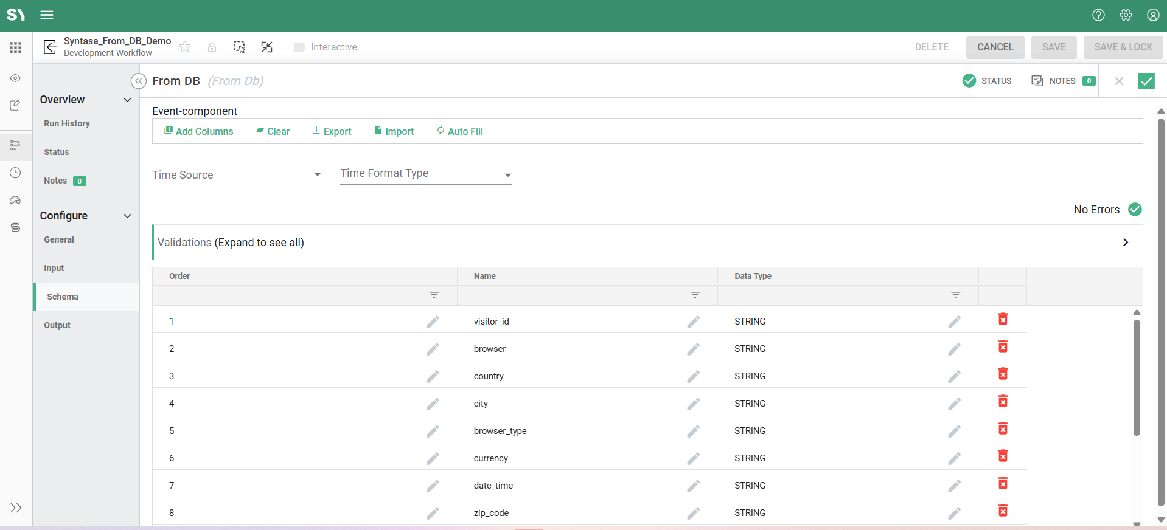
Task: Go to General configuration
Action: coord(59,239)
